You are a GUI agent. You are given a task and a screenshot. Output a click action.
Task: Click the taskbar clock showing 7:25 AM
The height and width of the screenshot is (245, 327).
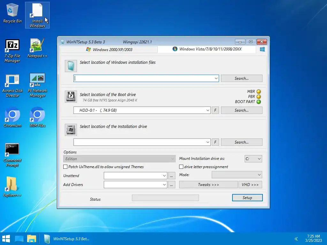click(314, 238)
